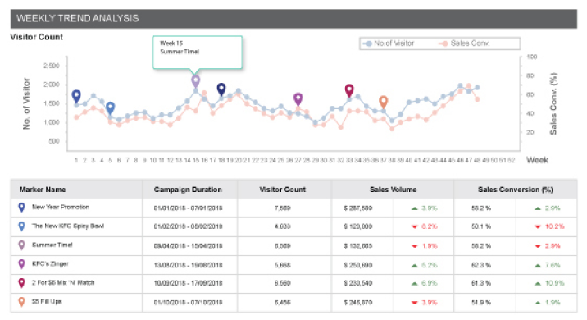Click New Year Promotion sales conversion up arrow
Image resolution: width=587 pixels, height=320 pixels.
pos(538,208)
